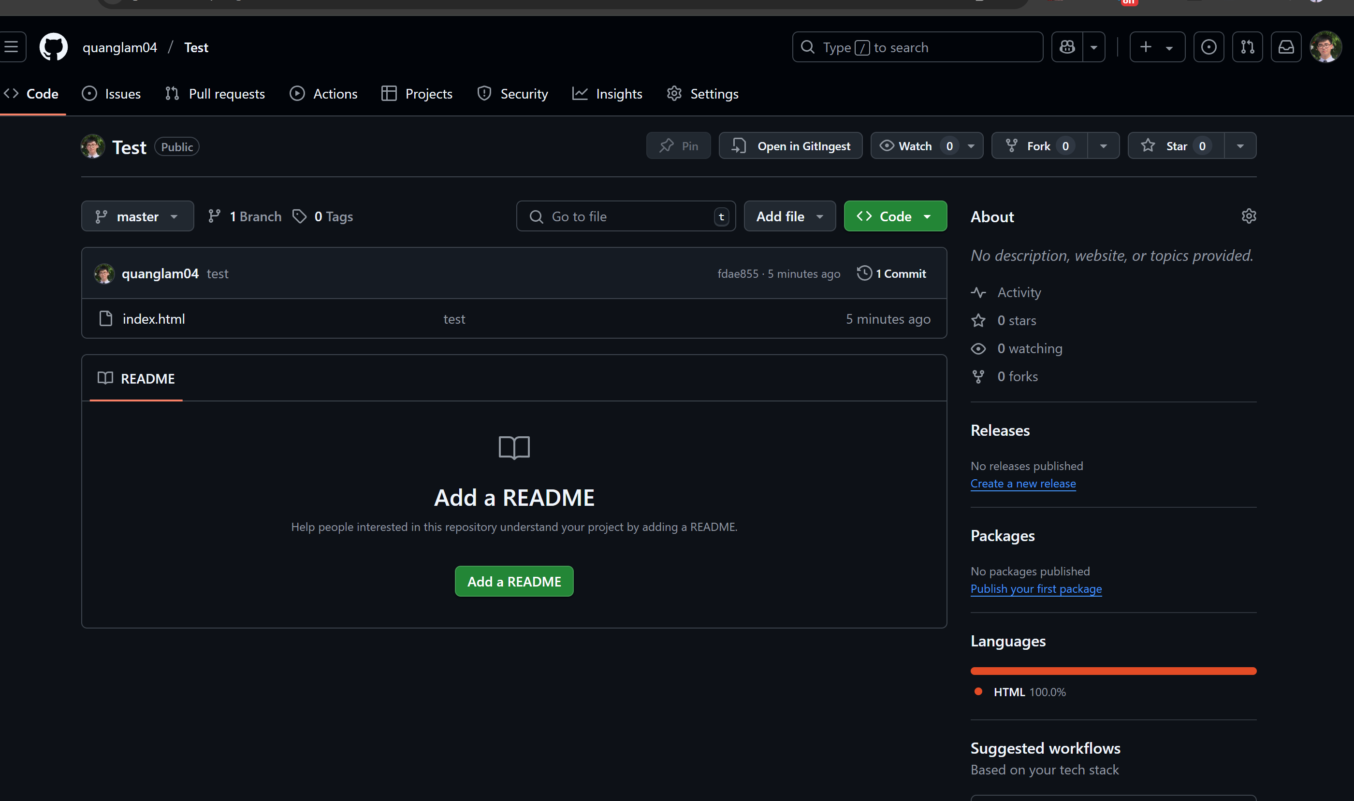The width and height of the screenshot is (1354, 801).
Task: Expand the Copilot dropdown arrow
Action: (x=1093, y=47)
